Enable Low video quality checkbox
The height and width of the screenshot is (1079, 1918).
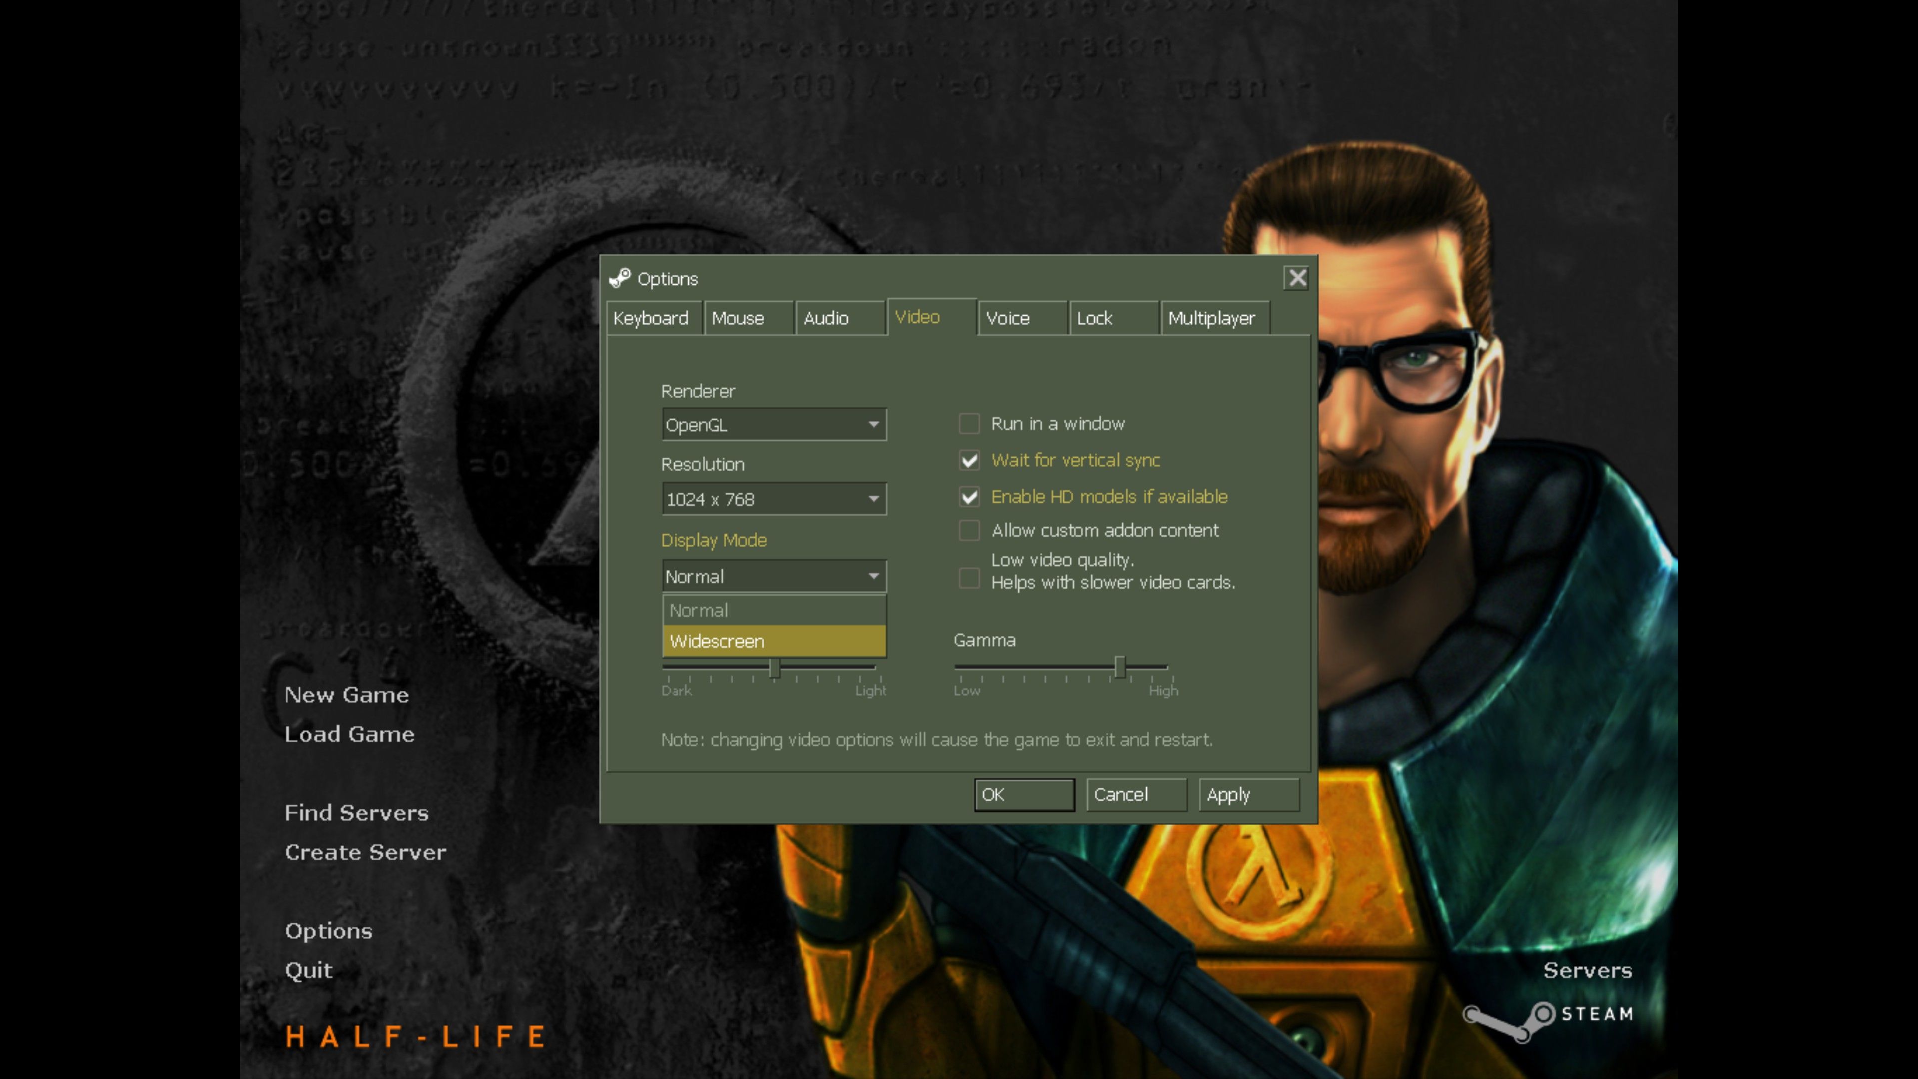(968, 578)
